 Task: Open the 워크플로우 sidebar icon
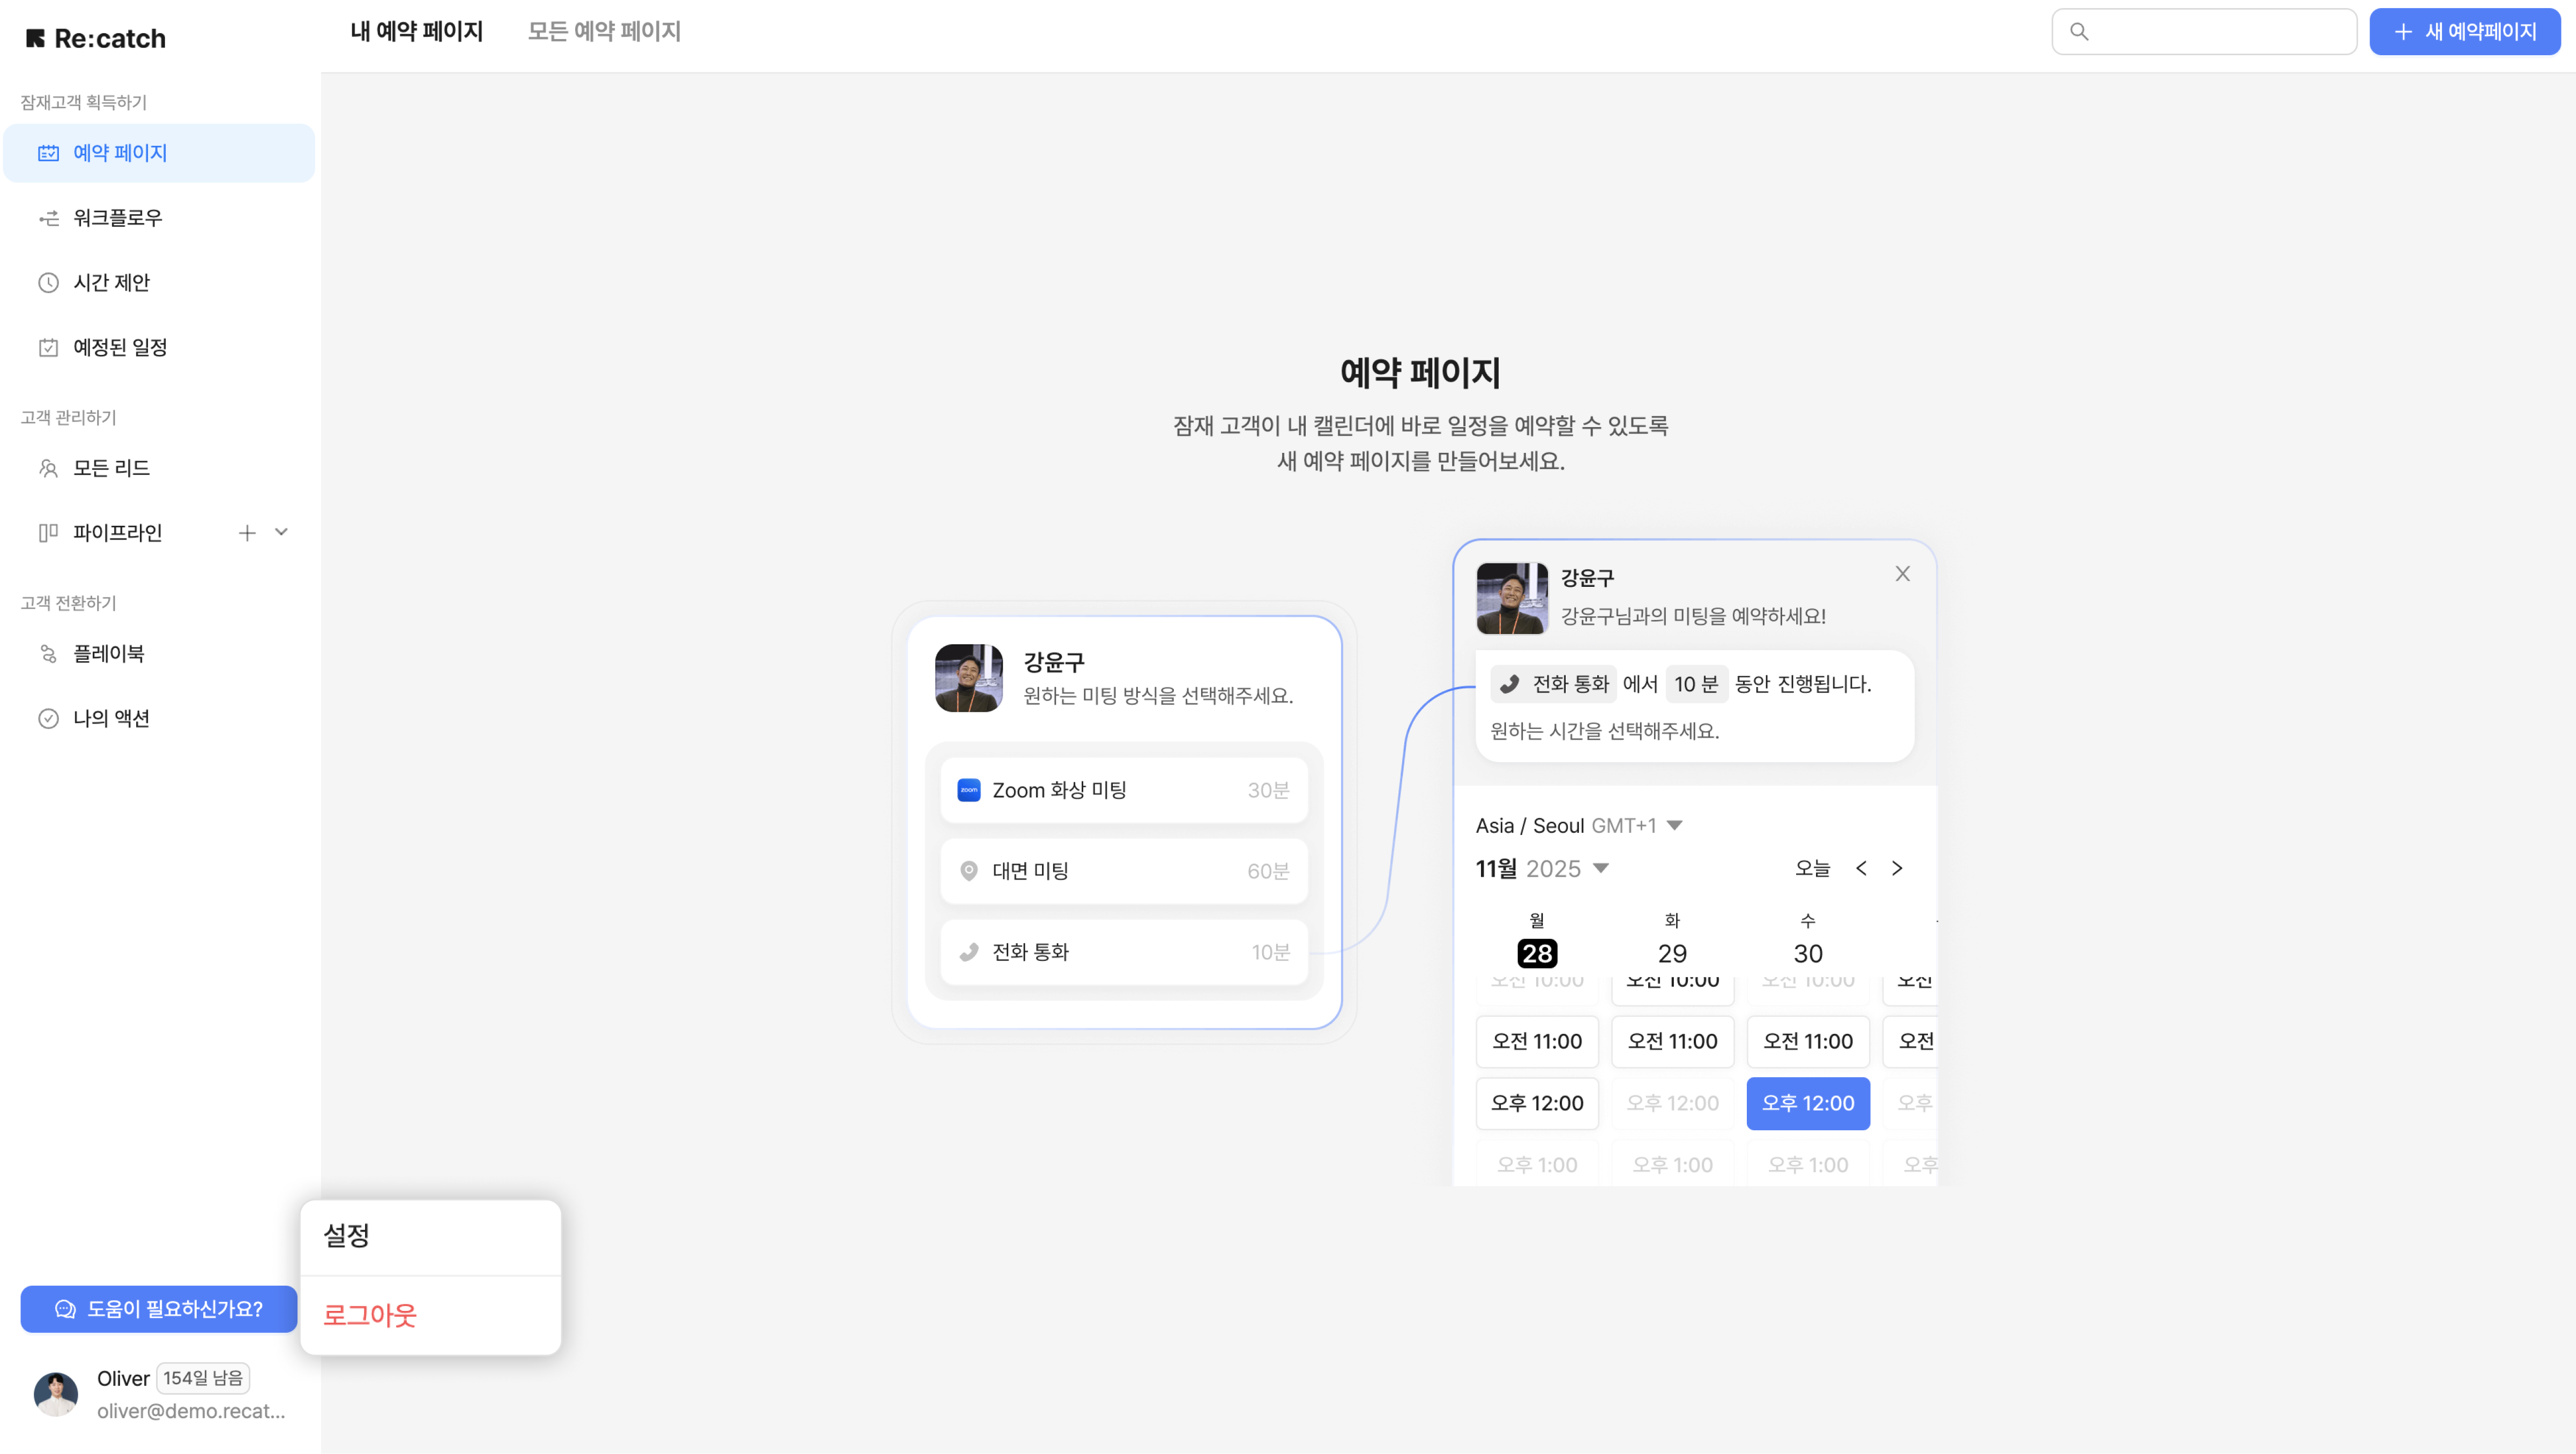tap(48, 218)
